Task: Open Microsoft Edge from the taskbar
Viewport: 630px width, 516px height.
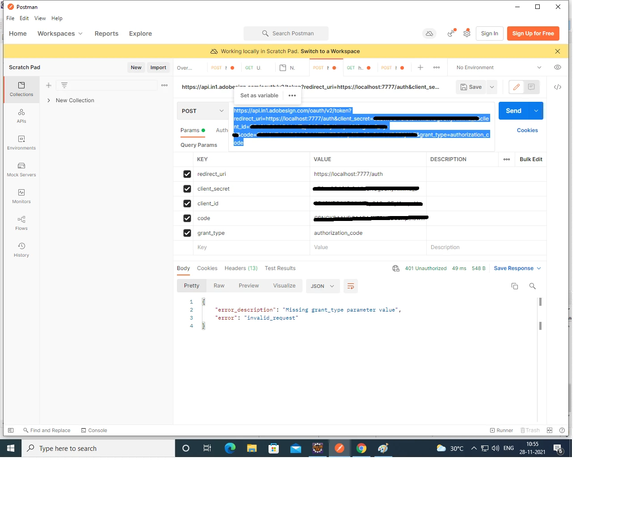Action: coord(230,448)
